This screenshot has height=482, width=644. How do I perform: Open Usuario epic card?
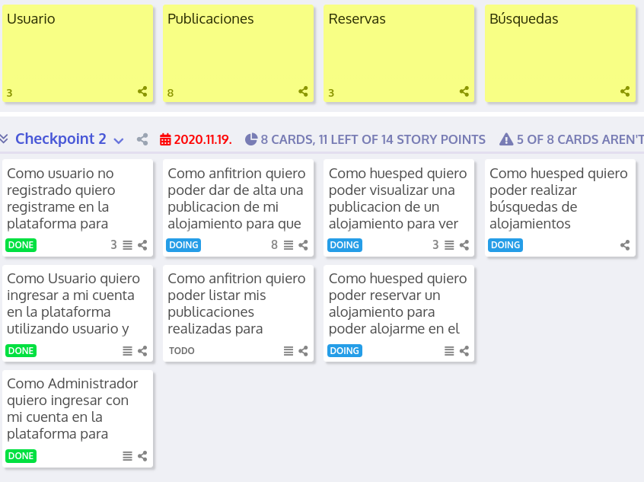click(78, 53)
